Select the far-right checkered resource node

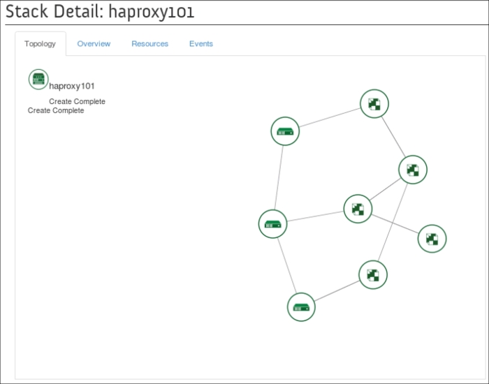432,239
